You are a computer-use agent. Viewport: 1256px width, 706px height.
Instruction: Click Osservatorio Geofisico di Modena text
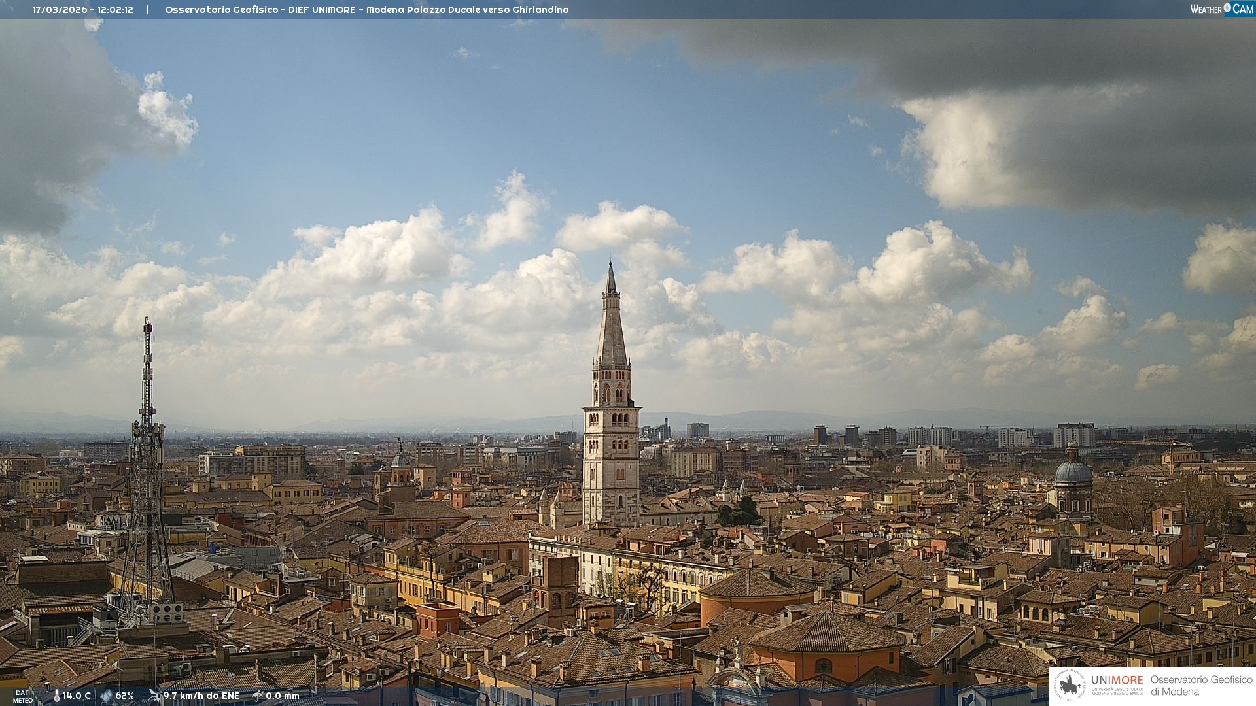[x=1201, y=686]
